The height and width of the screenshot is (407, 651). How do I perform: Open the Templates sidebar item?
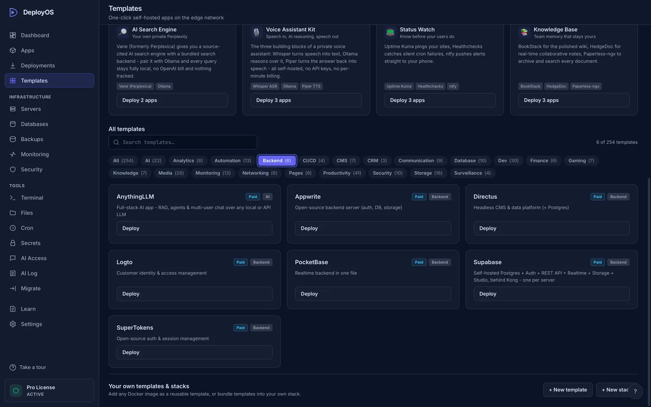(49, 81)
